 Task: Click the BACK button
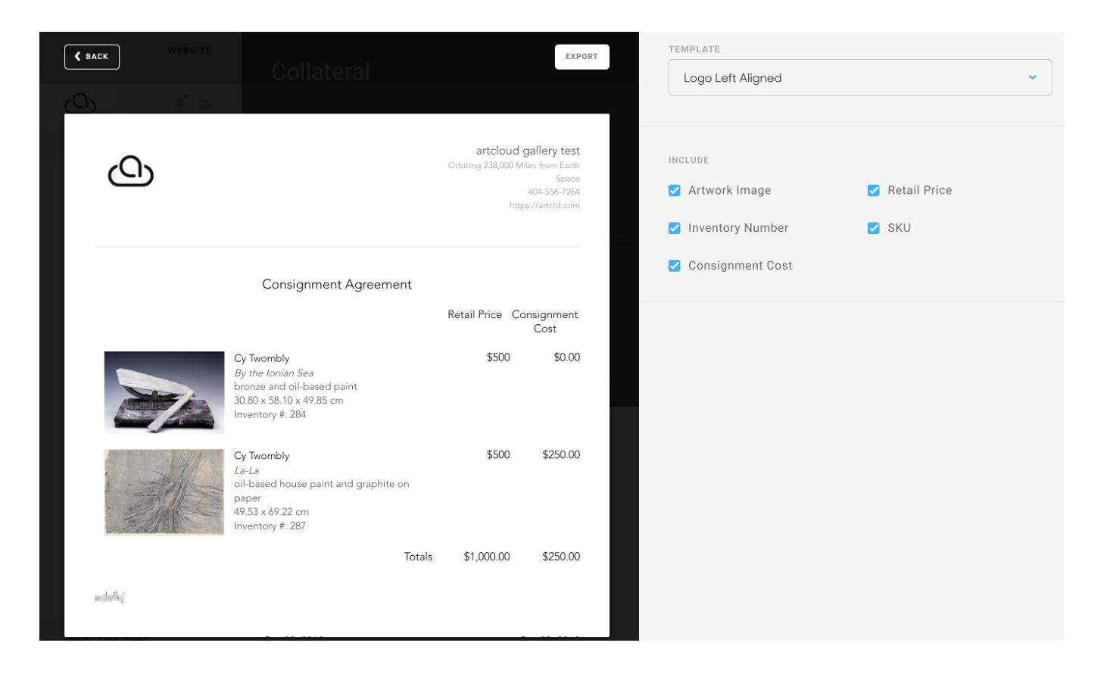pos(92,56)
